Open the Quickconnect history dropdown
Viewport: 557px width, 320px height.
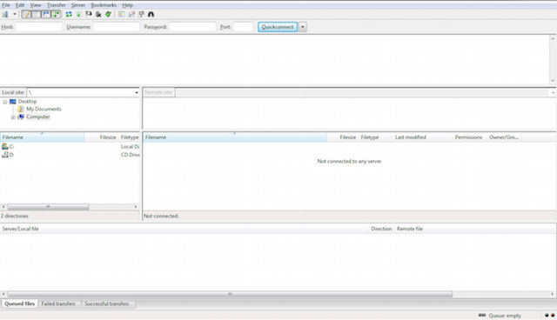coord(303,27)
